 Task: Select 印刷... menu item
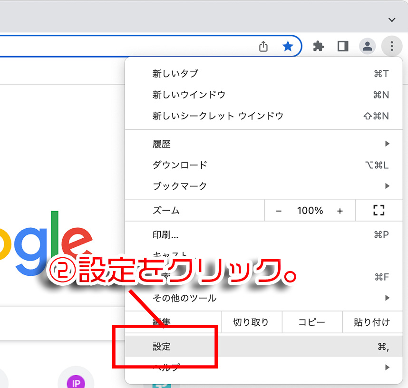[x=263, y=235]
